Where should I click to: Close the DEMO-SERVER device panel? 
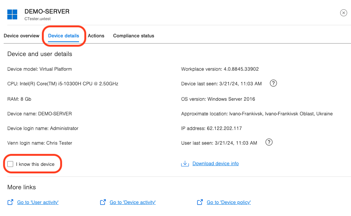343,13
